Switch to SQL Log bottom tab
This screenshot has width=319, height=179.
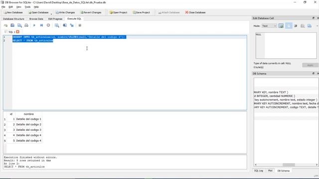pyautogui.click(x=259, y=171)
